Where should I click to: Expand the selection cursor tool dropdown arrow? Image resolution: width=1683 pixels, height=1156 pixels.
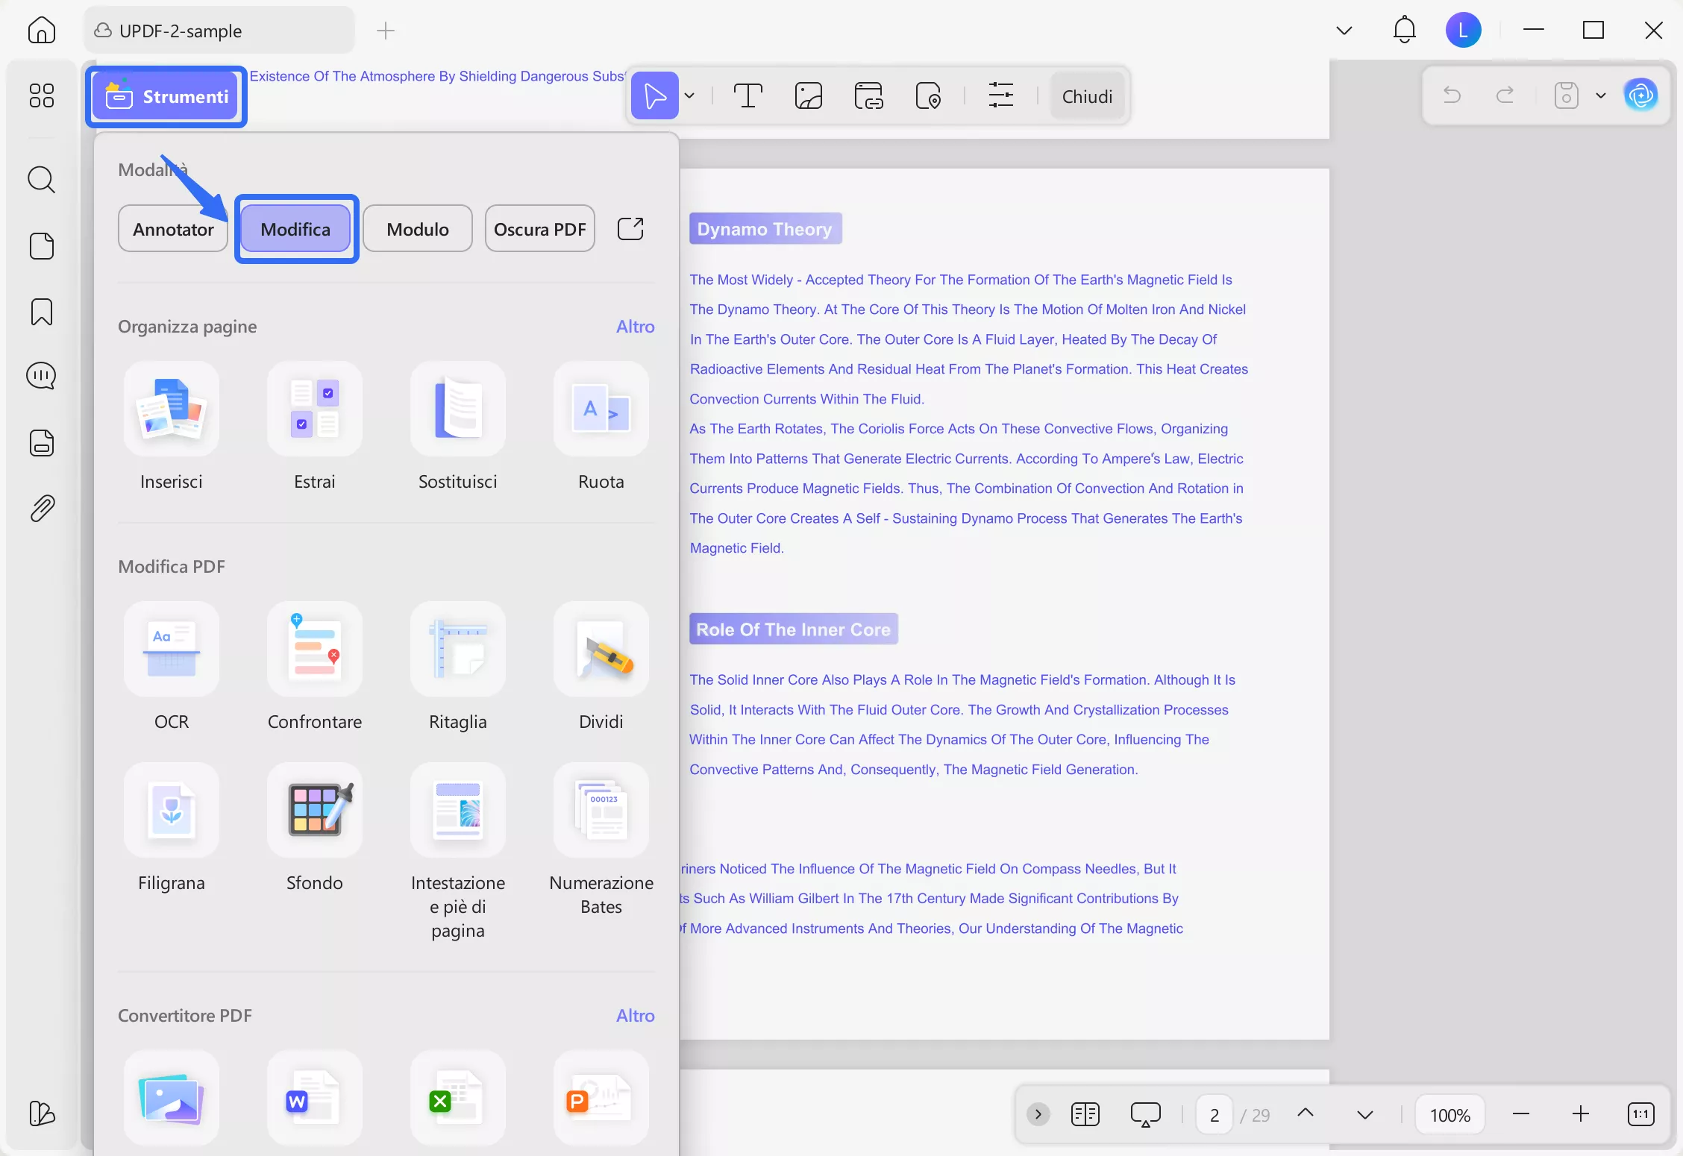point(689,96)
